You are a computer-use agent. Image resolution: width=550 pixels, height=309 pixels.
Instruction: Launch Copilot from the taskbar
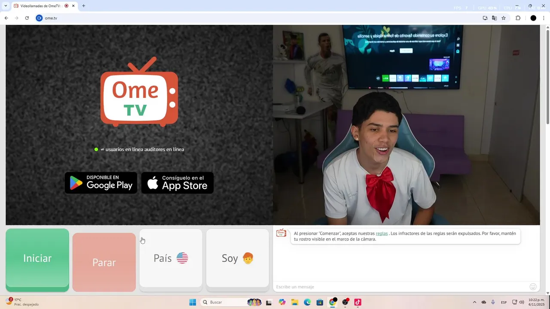point(282,302)
